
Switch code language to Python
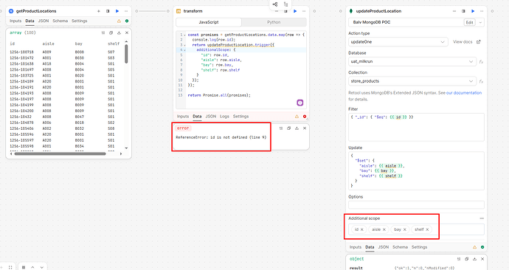point(274,22)
